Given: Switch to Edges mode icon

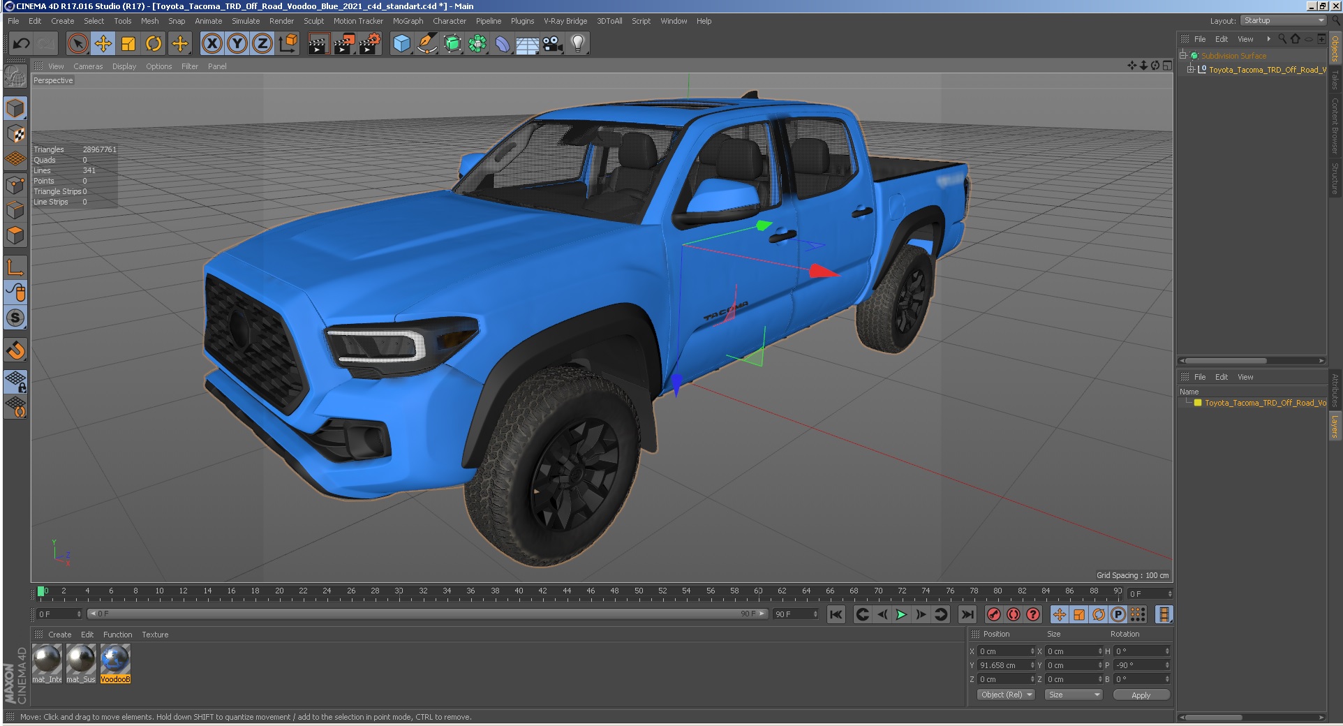Looking at the screenshot, I should pos(15,209).
